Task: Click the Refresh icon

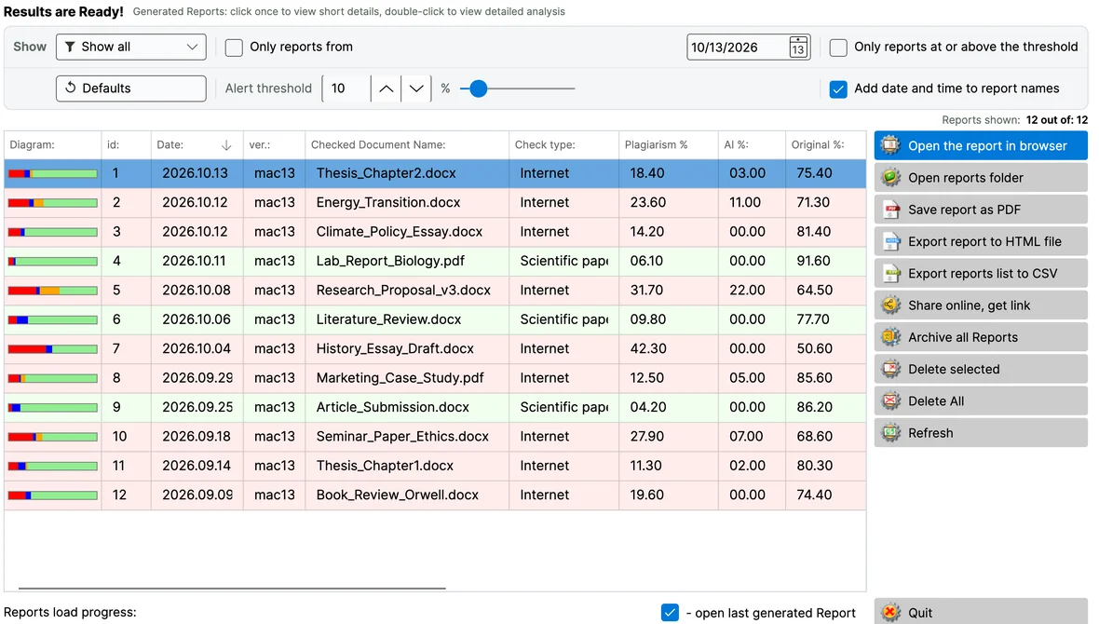Action: pyautogui.click(x=890, y=432)
